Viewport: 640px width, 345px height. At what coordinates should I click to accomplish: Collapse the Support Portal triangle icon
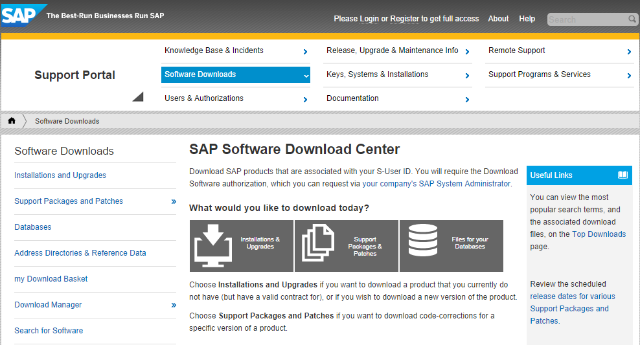(x=138, y=96)
